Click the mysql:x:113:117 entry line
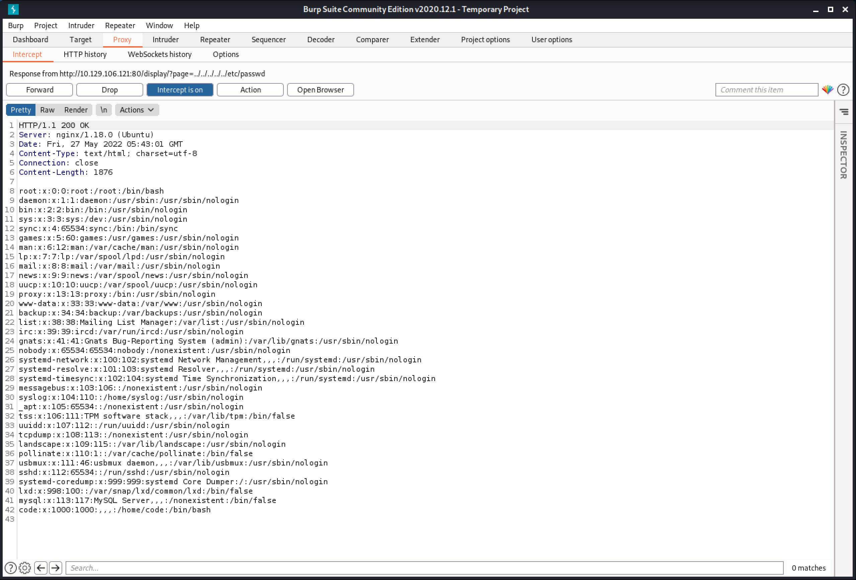The image size is (856, 580). coord(147,500)
